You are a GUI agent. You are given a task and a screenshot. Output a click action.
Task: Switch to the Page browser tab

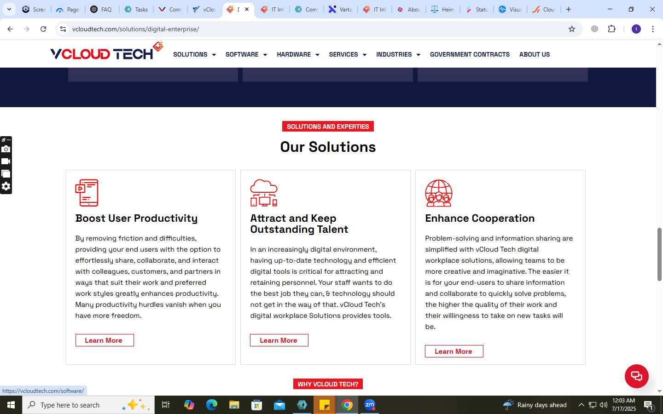click(68, 9)
